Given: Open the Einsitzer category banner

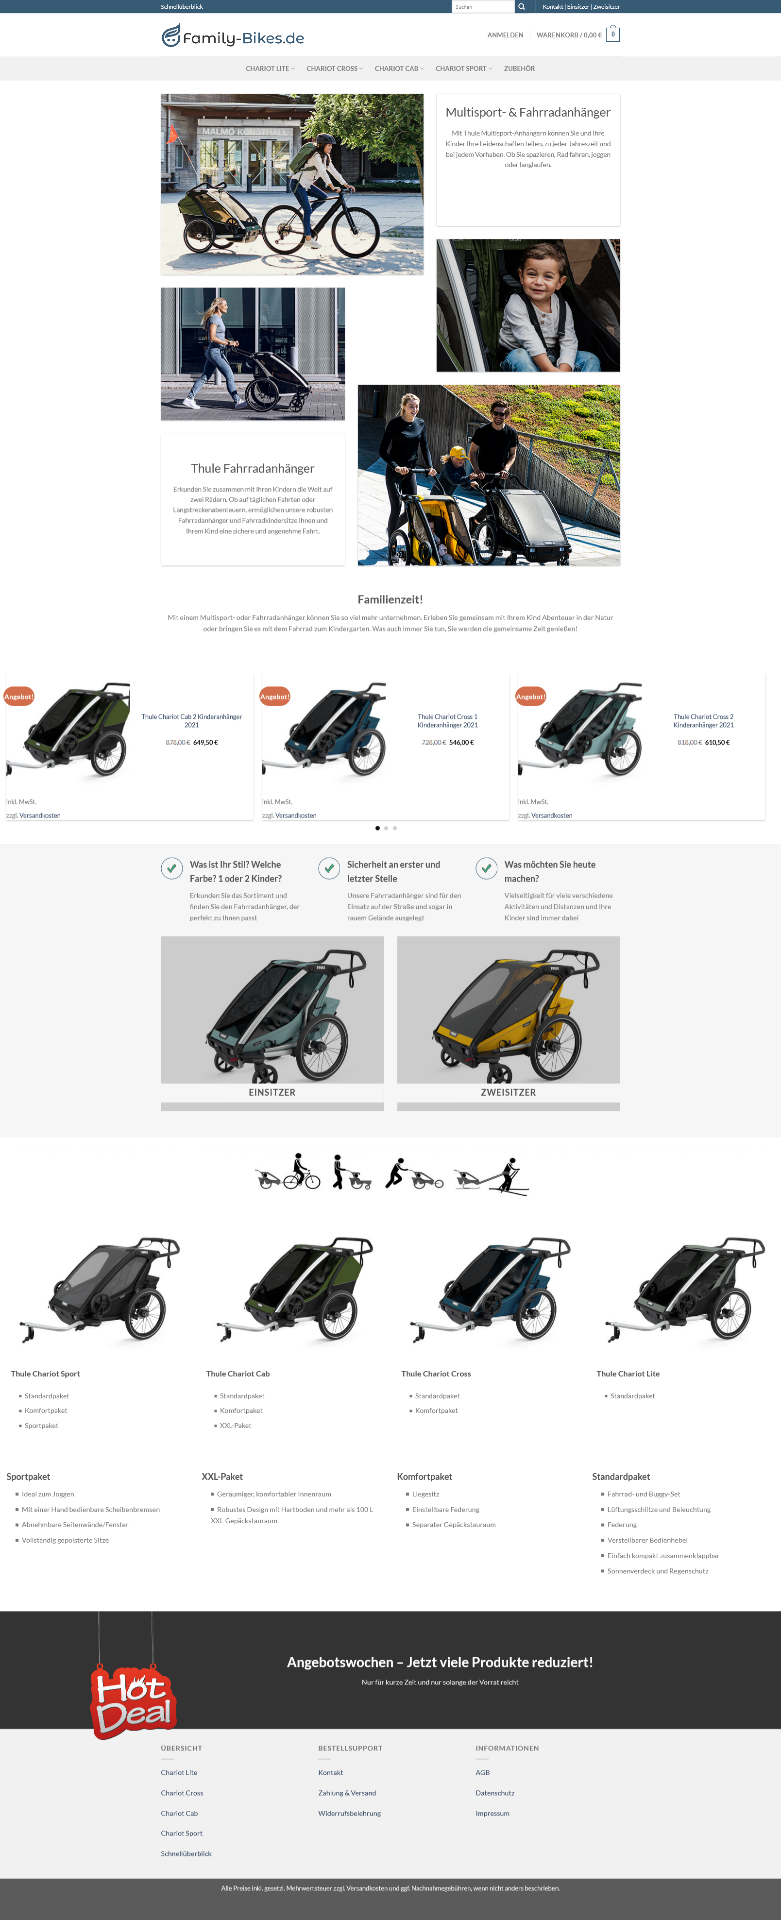Looking at the screenshot, I should (272, 1022).
